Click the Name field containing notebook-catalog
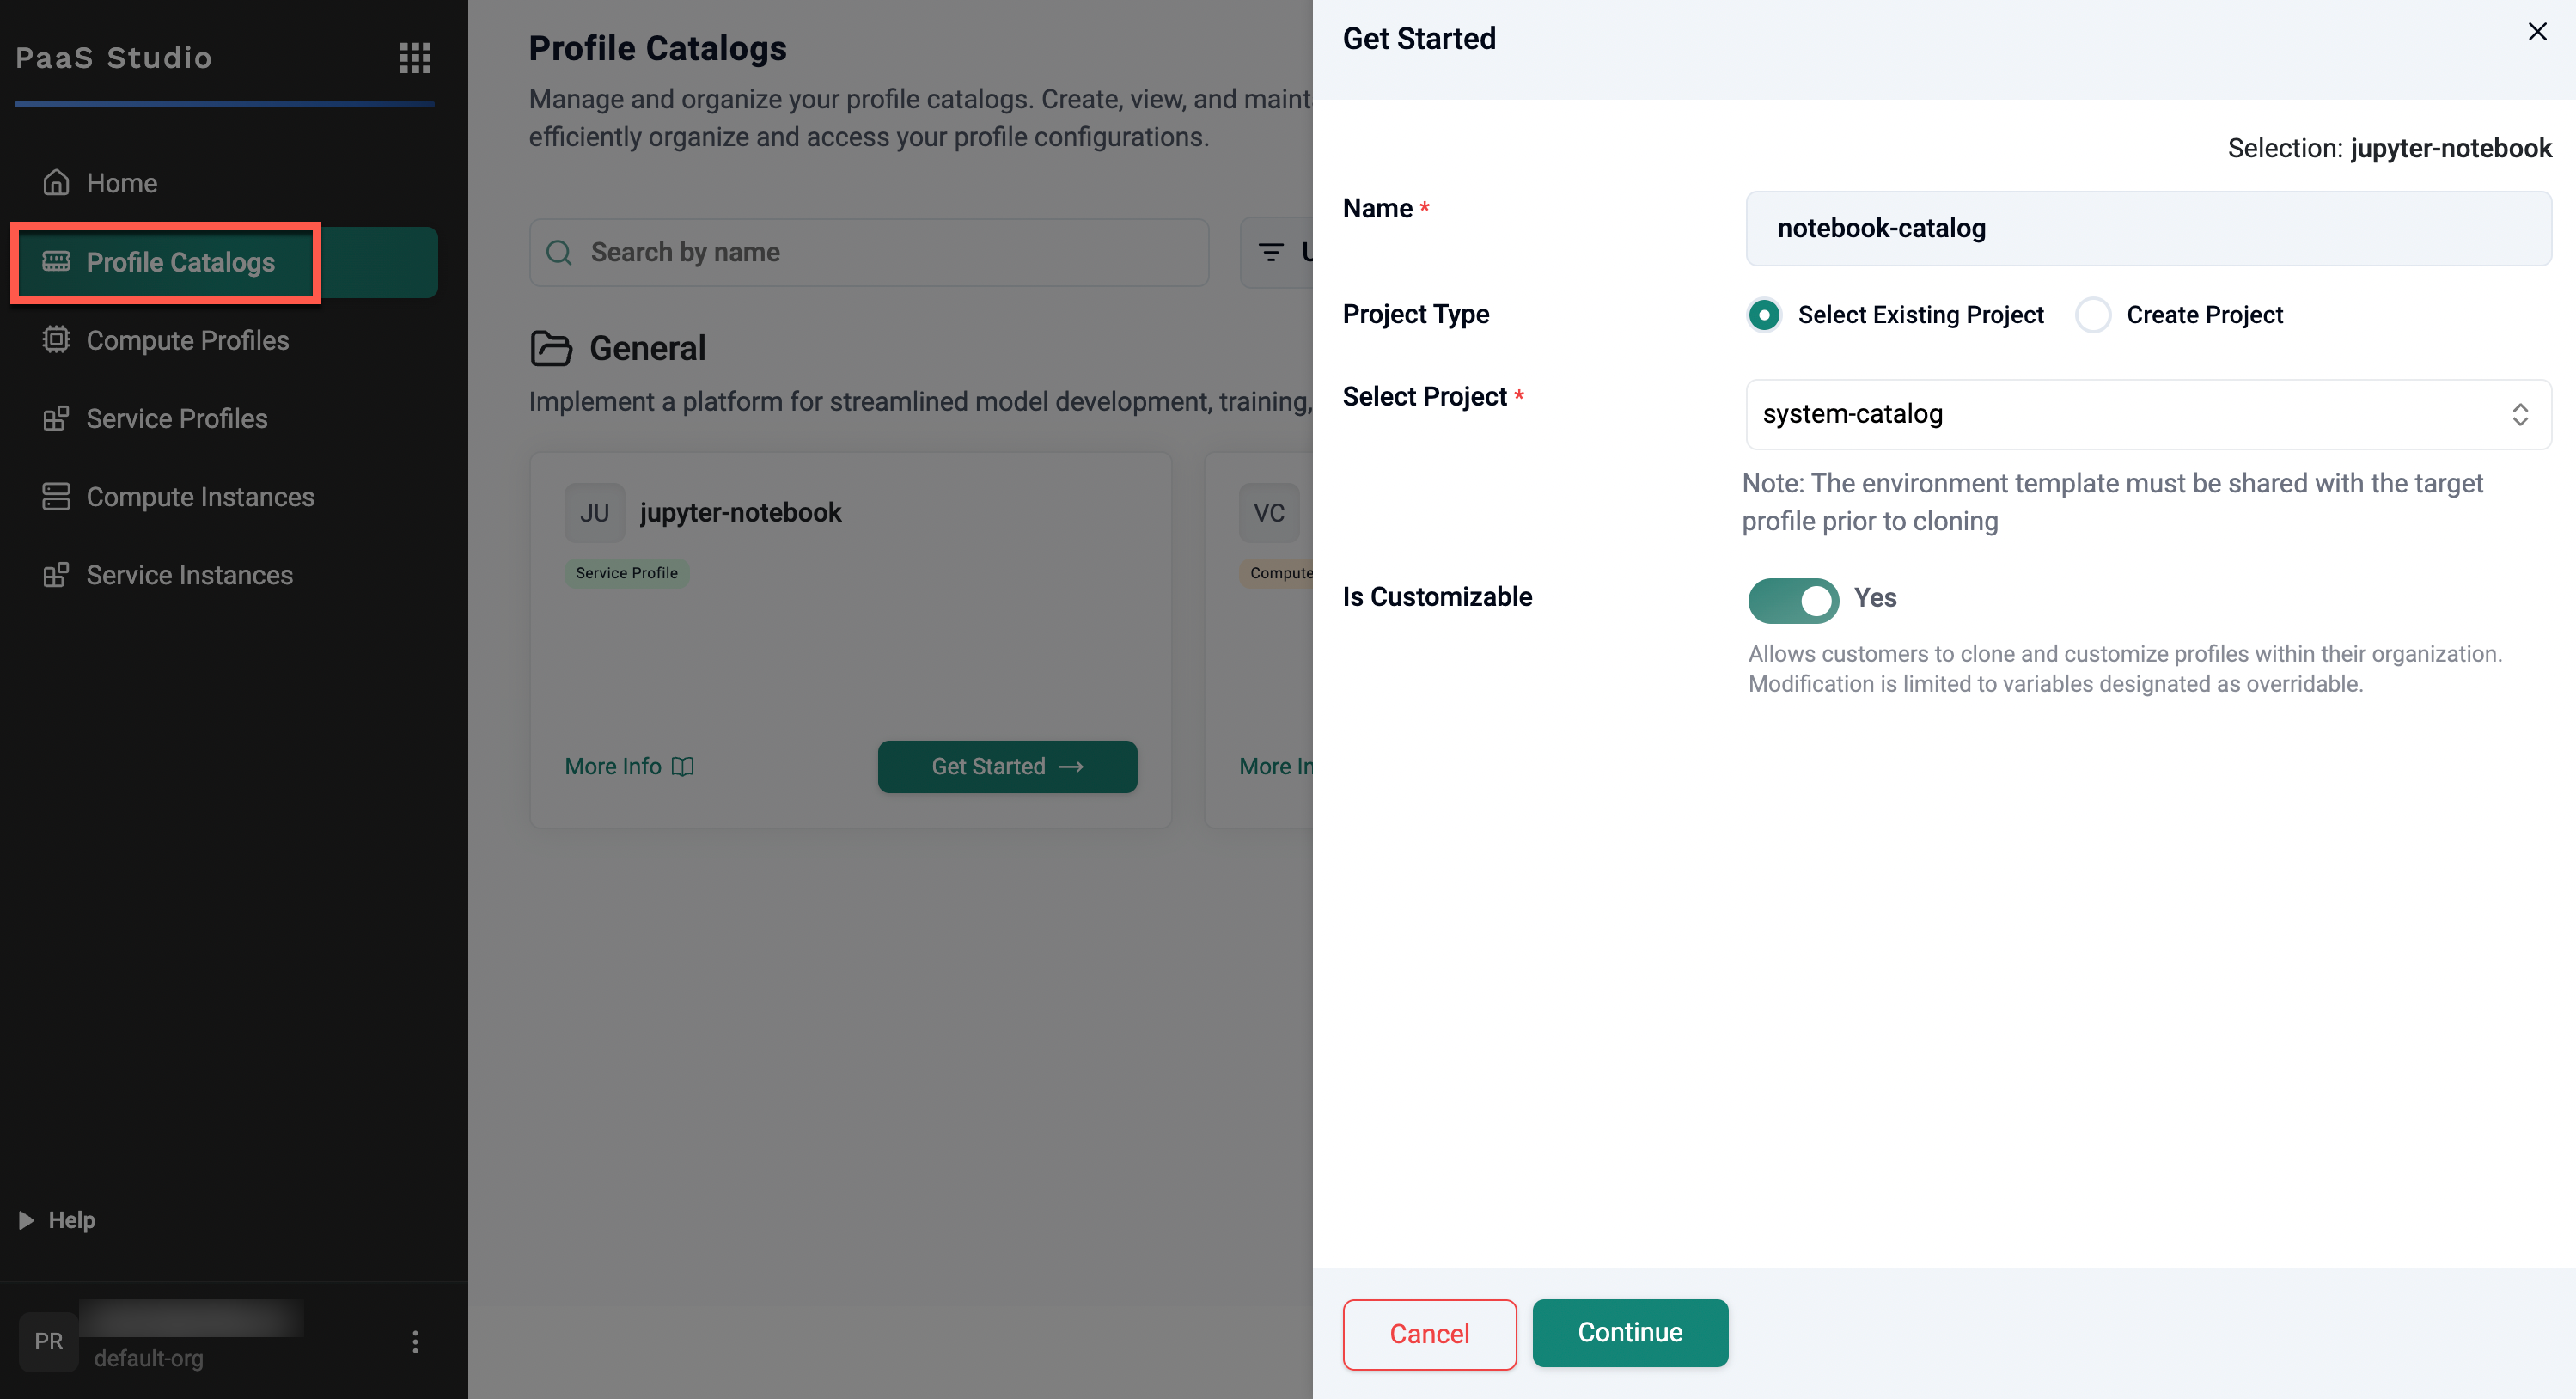Viewport: 2576px width, 1399px height. (x=2148, y=228)
